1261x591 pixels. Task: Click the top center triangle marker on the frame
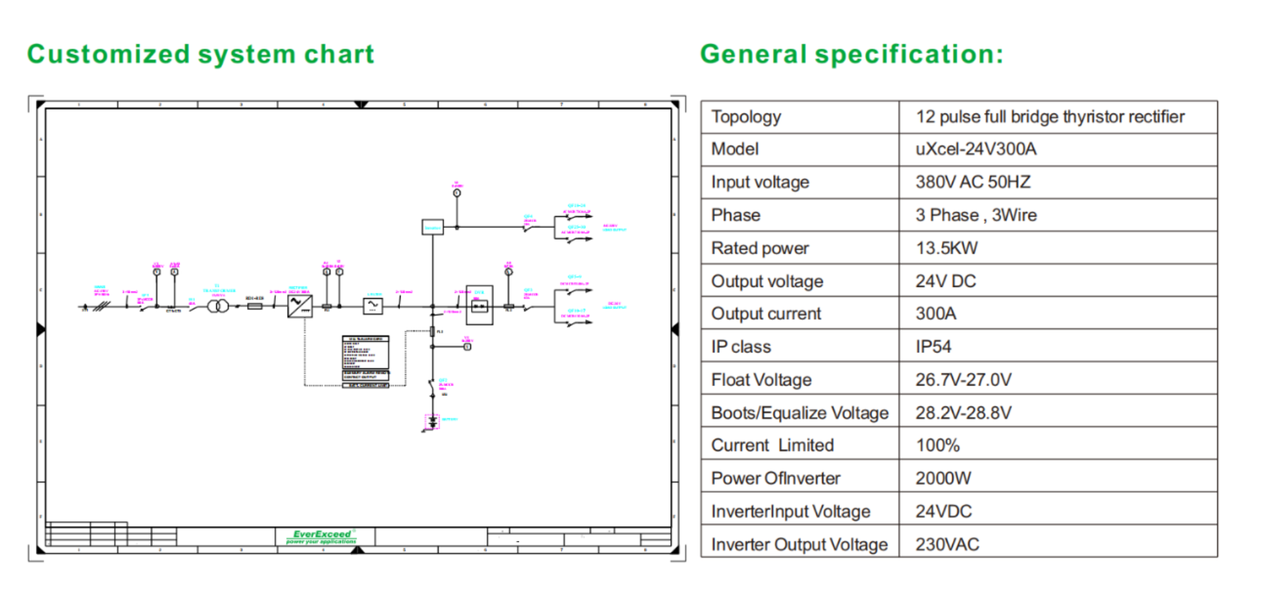pyautogui.click(x=361, y=105)
